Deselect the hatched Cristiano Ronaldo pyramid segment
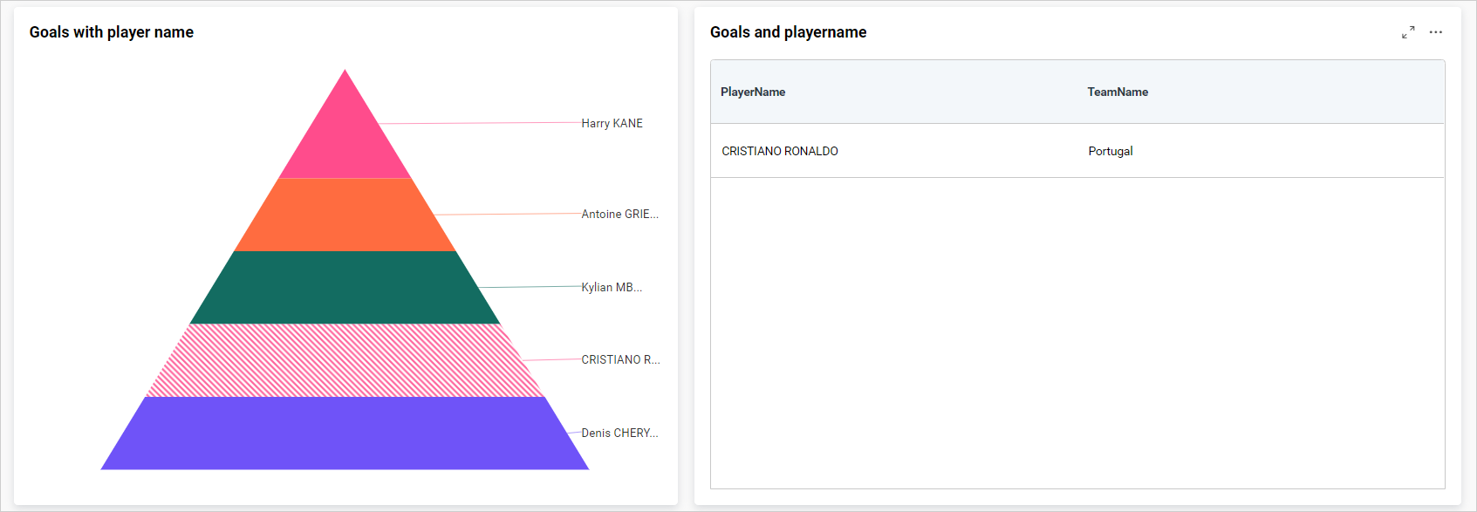Viewport: 1477px width, 512px height. coord(345,360)
